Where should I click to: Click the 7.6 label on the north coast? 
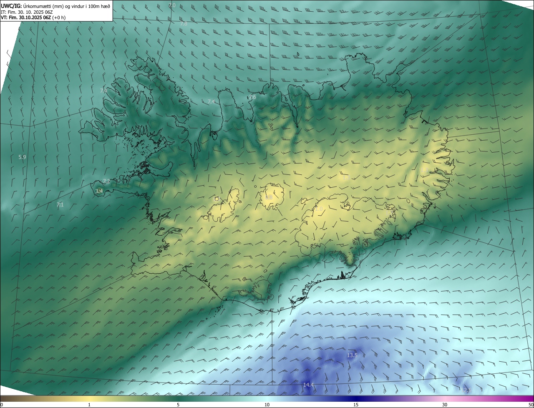pyautogui.click(x=252, y=97)
